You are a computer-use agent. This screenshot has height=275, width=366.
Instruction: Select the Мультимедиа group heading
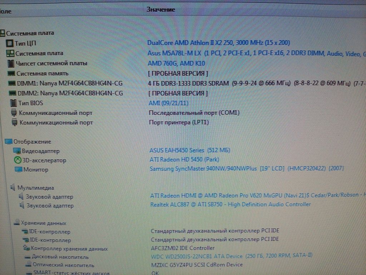[x=35, y=188]
